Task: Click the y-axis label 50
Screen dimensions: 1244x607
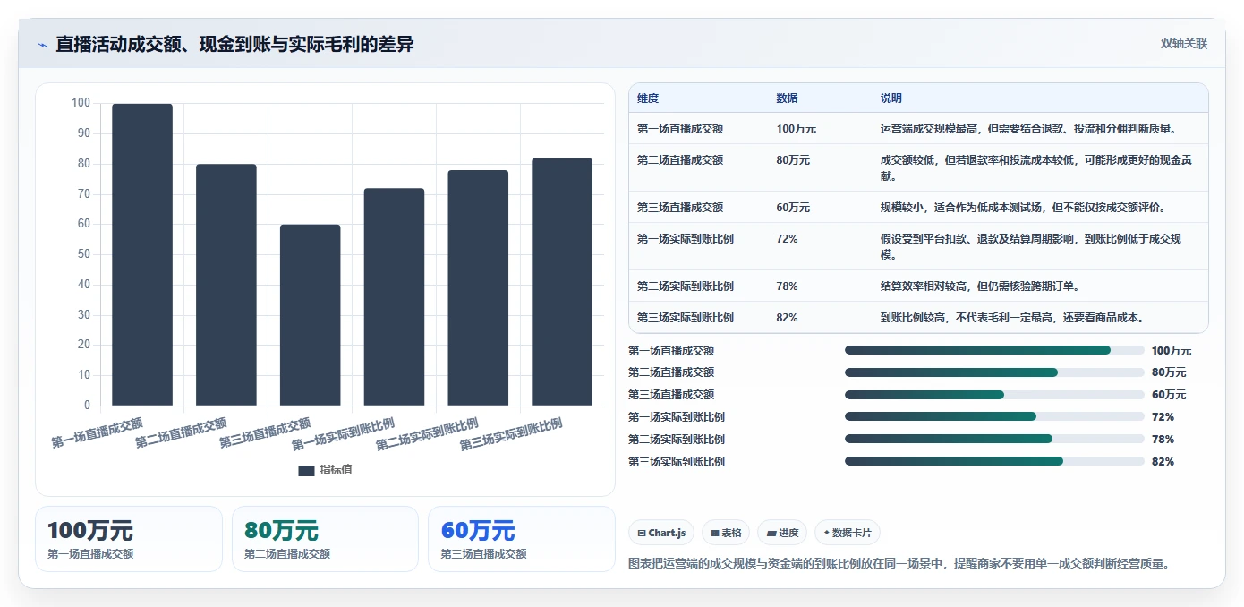Action: 84,254
